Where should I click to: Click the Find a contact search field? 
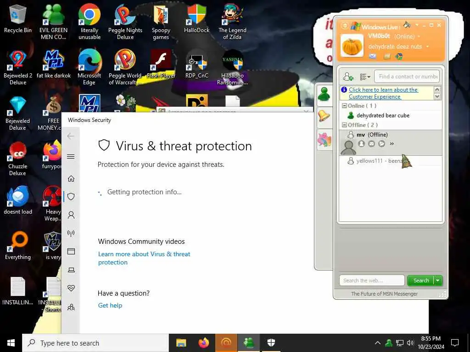407,77
